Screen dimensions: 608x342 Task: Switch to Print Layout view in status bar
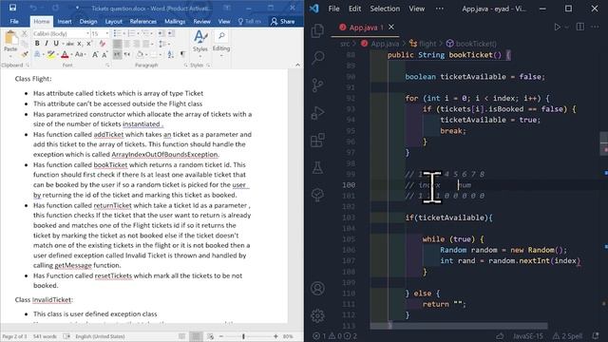[196, 336]
